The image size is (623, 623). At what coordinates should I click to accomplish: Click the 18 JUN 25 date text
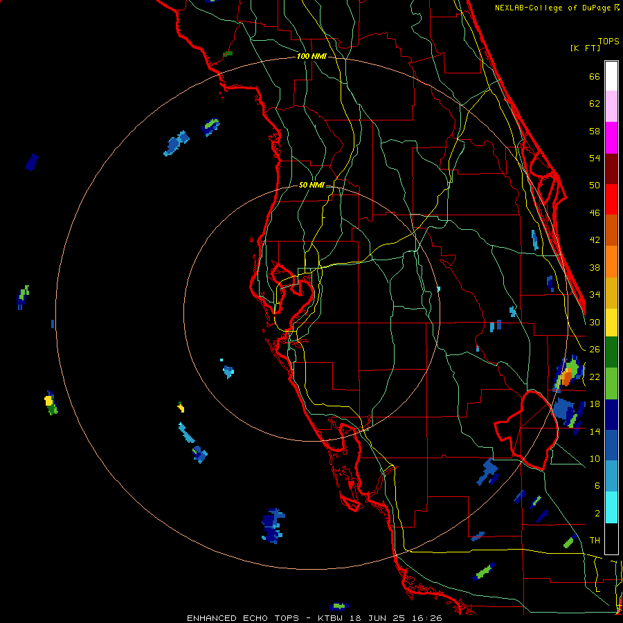pyautogui.click(x=379, y=618)
